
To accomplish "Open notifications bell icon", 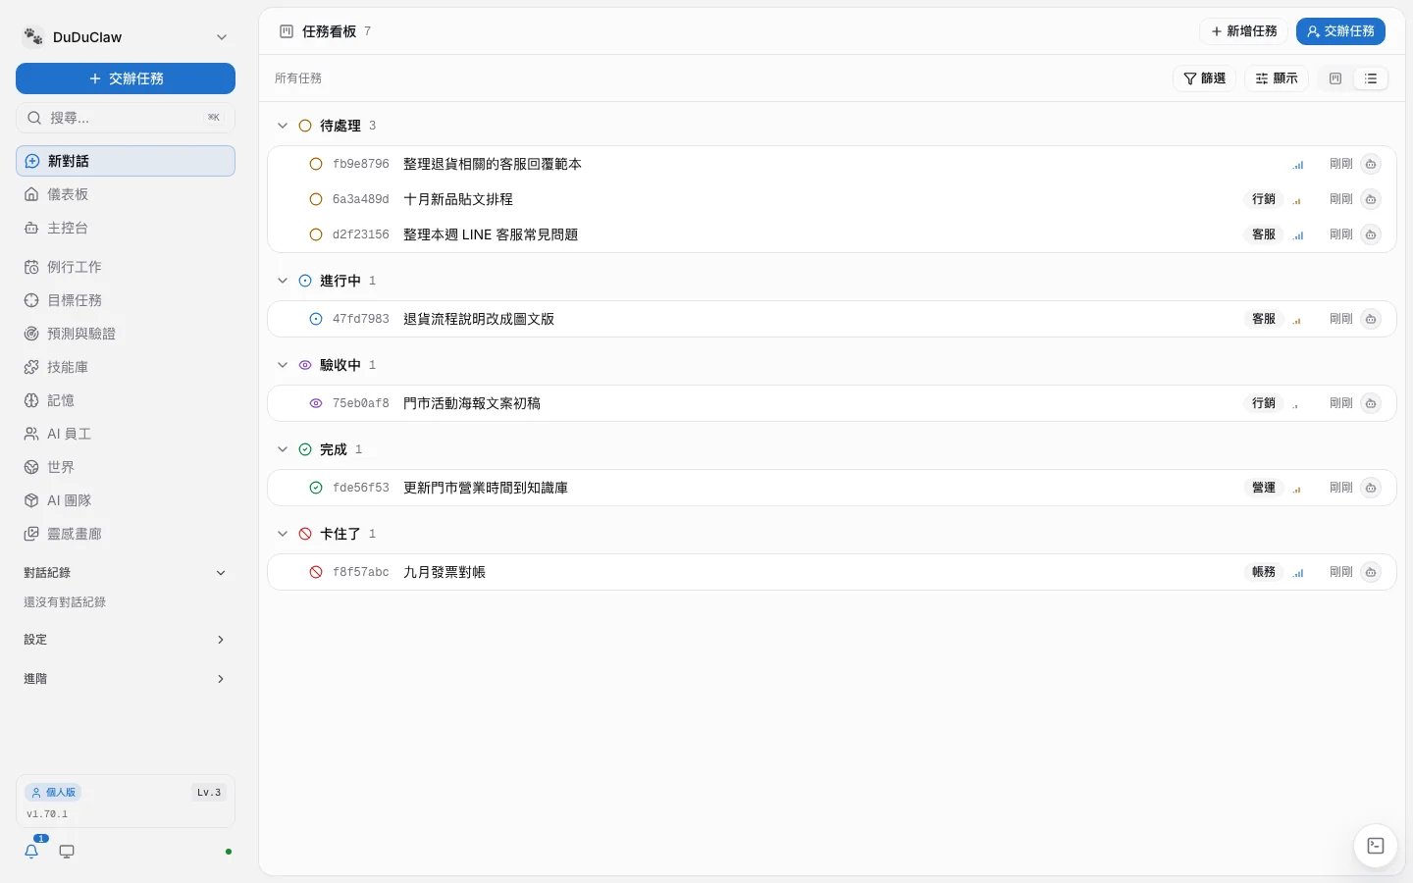I will click(31, 851).
